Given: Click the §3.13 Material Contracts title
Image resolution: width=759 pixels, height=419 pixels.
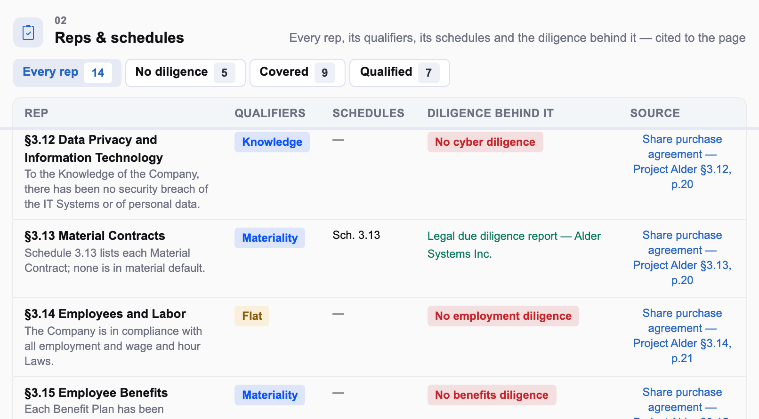Looking at the screenshot, I should (95, 236).
